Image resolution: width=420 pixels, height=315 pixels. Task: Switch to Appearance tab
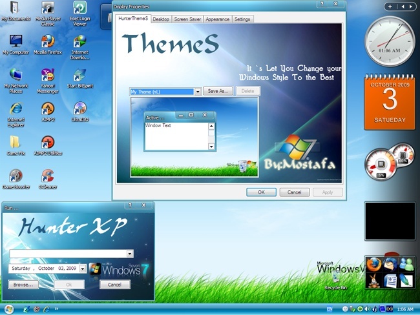[x=218, y=19]
